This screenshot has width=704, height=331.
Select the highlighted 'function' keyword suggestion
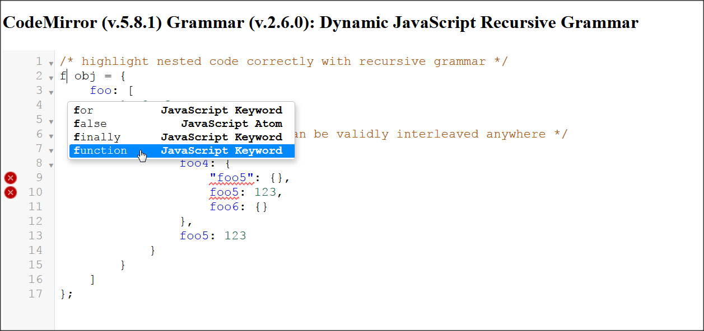tap(181, 150)
